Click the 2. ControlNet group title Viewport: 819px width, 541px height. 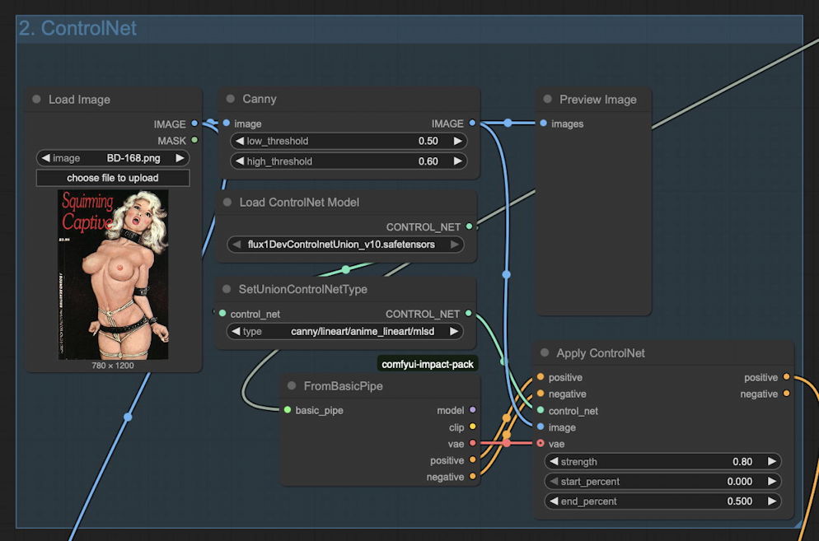coord(77,28)
